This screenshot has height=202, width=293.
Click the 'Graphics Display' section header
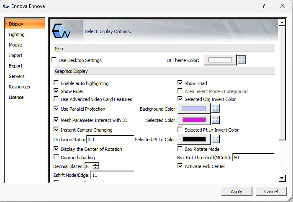pyautogui.click(x=164, y=71)
